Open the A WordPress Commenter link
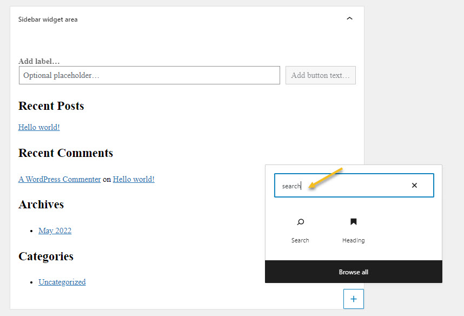Viewport: 464px width, 316px height. [59, 179]
